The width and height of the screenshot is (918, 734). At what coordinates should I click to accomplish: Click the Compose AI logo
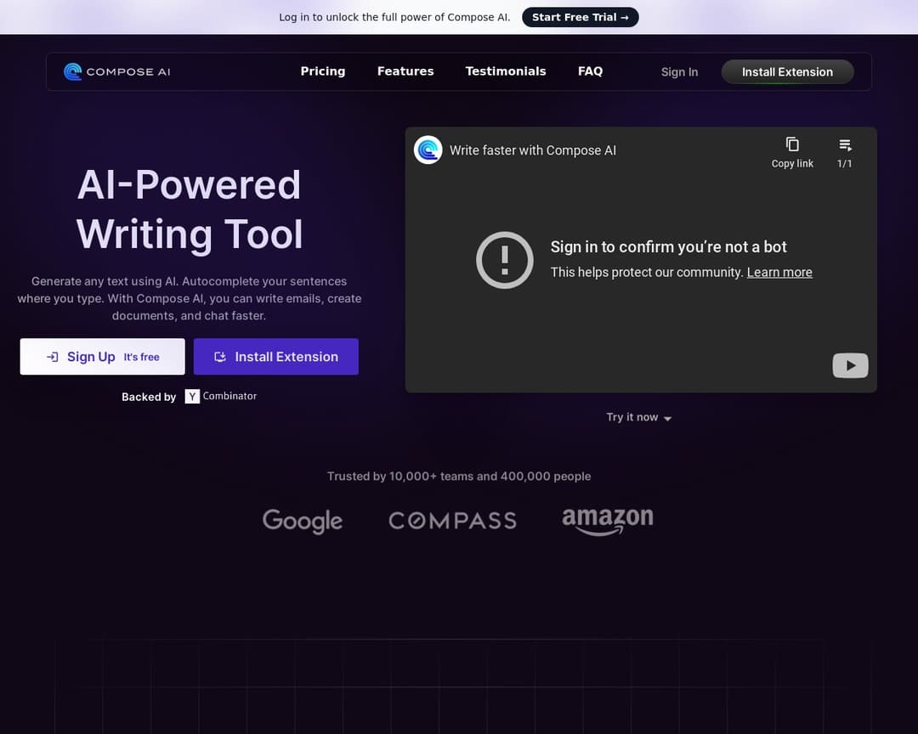116,71
